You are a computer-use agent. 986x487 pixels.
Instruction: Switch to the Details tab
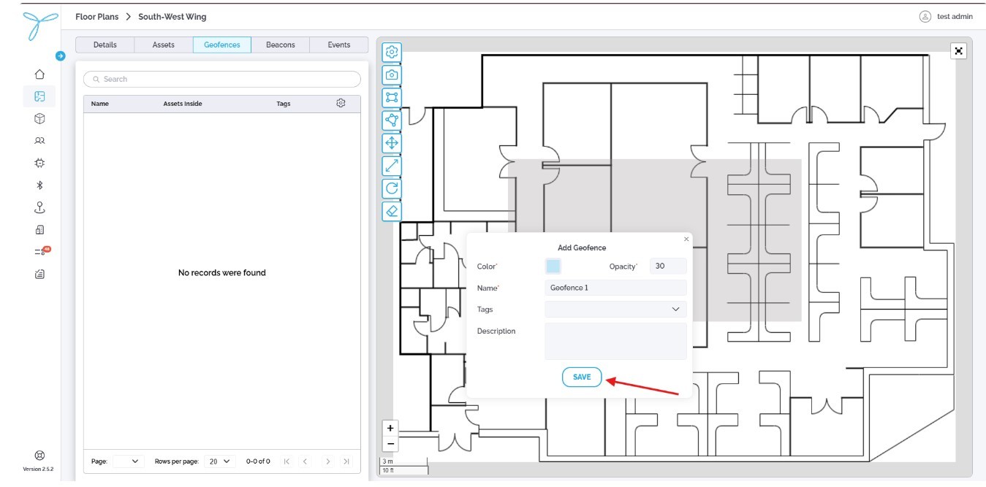pos(105,45)
